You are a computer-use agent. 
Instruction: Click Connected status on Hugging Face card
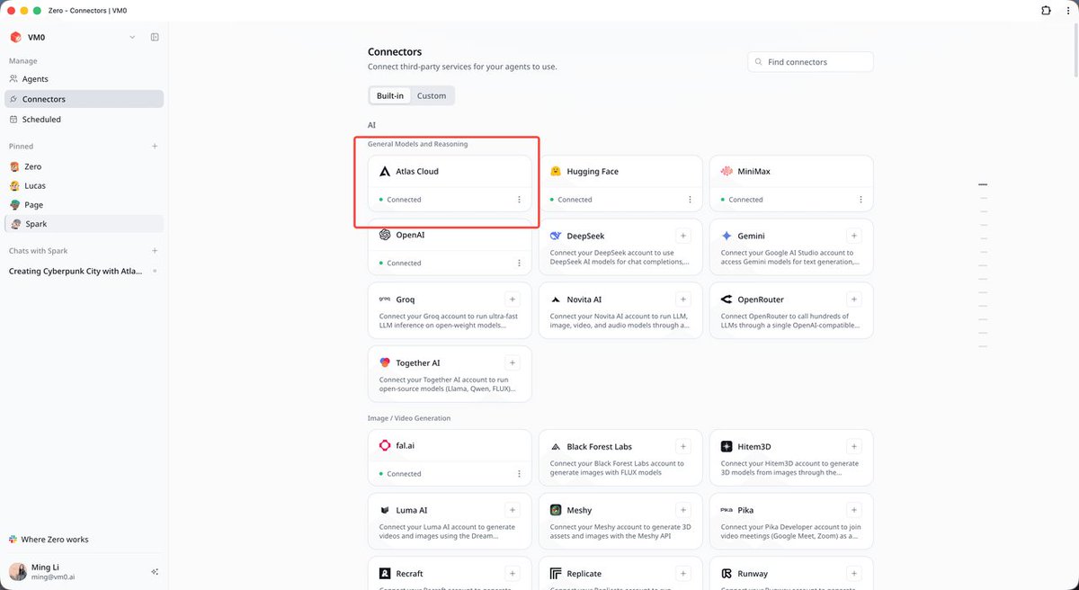[x=575, y=200]
